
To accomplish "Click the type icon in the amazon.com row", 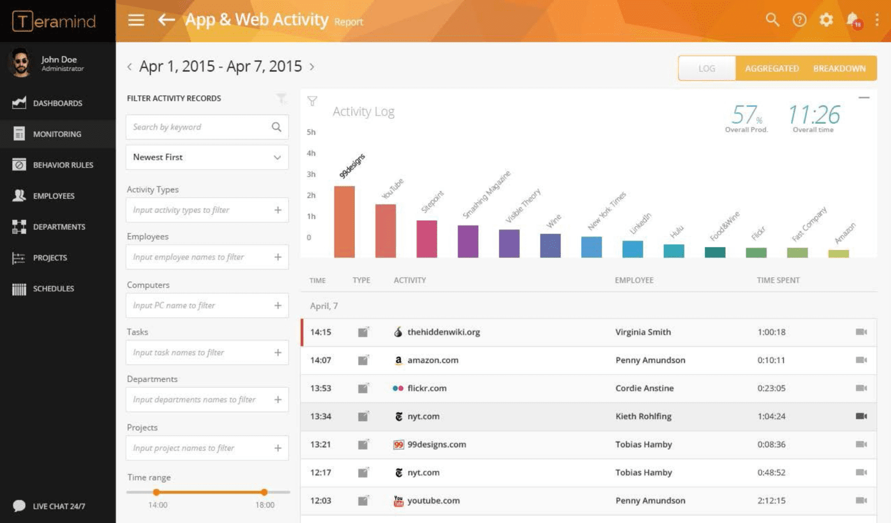I will [363, 360].
